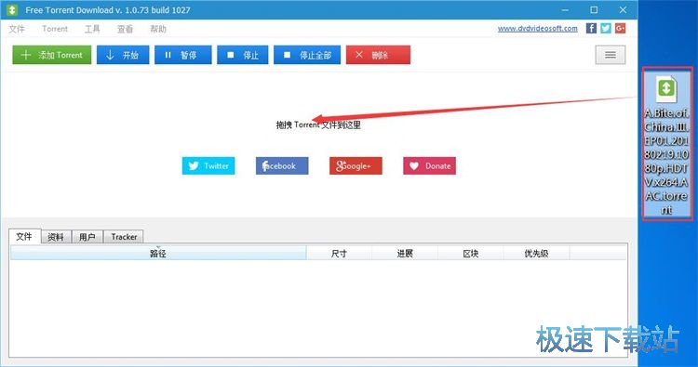Open the hamburger options menu button
Viewport: 698px width, 367px height.
pyautogui.click(x=611, y=55)
